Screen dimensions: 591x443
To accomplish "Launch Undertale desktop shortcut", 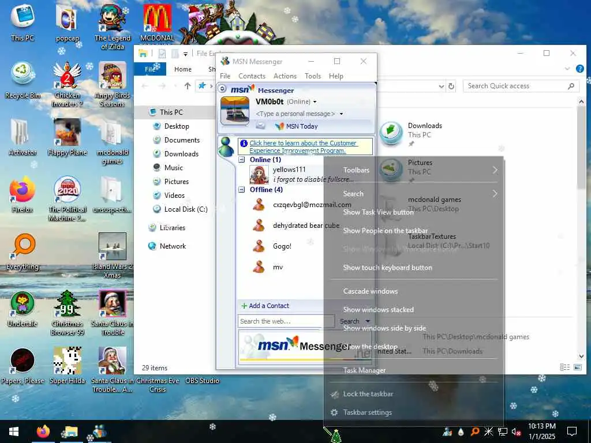I will coord(23,309).
